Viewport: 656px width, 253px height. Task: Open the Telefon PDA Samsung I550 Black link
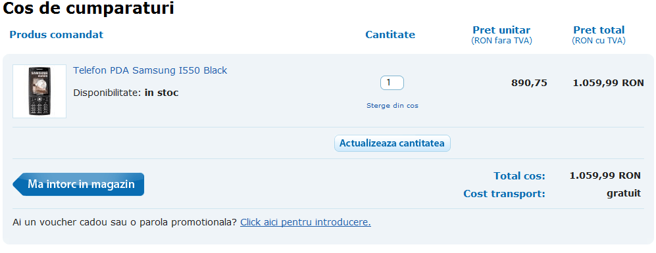[x=150, y=70]
